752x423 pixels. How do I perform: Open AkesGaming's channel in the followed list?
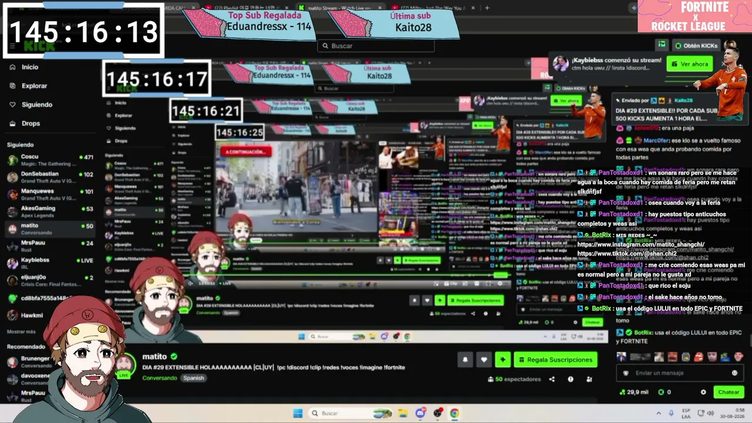[x=50, y=211]
